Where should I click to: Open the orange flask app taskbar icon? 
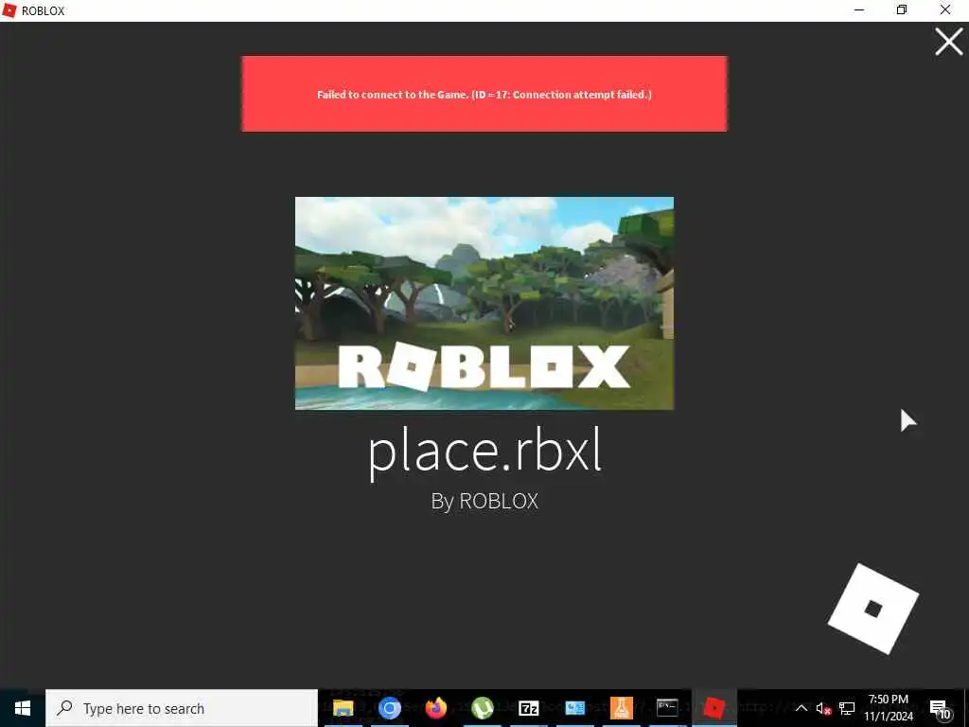click(621, 708)
